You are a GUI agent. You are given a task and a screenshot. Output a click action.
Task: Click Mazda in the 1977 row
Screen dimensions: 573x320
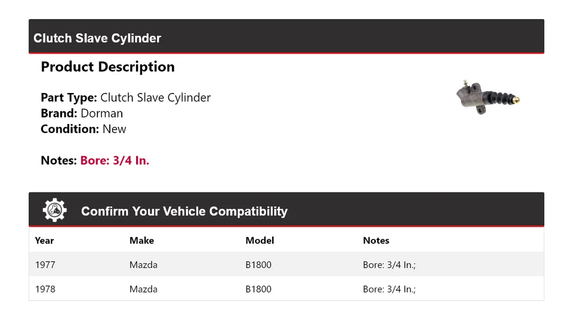[143, 265]
